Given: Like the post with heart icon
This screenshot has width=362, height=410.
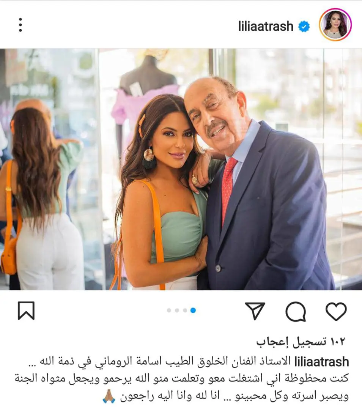Looking at the screenshot, I should point(336,311).
